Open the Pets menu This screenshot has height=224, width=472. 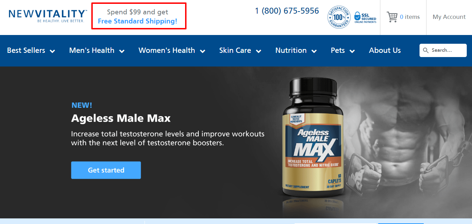click(x=343, y=50)
